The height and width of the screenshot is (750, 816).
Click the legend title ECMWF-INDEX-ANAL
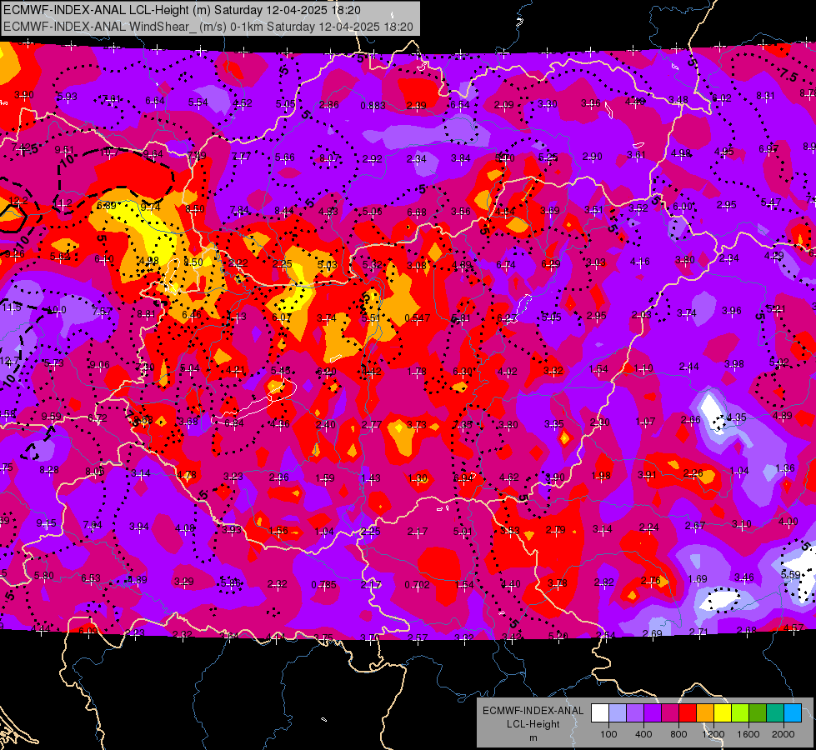[533, 711]
